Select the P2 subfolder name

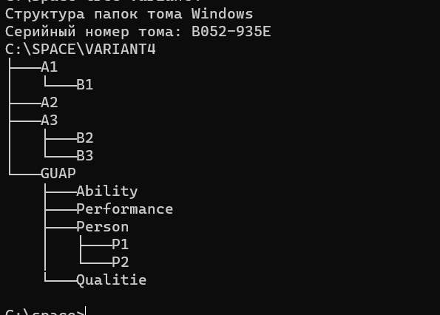click(x=120, y=262)
